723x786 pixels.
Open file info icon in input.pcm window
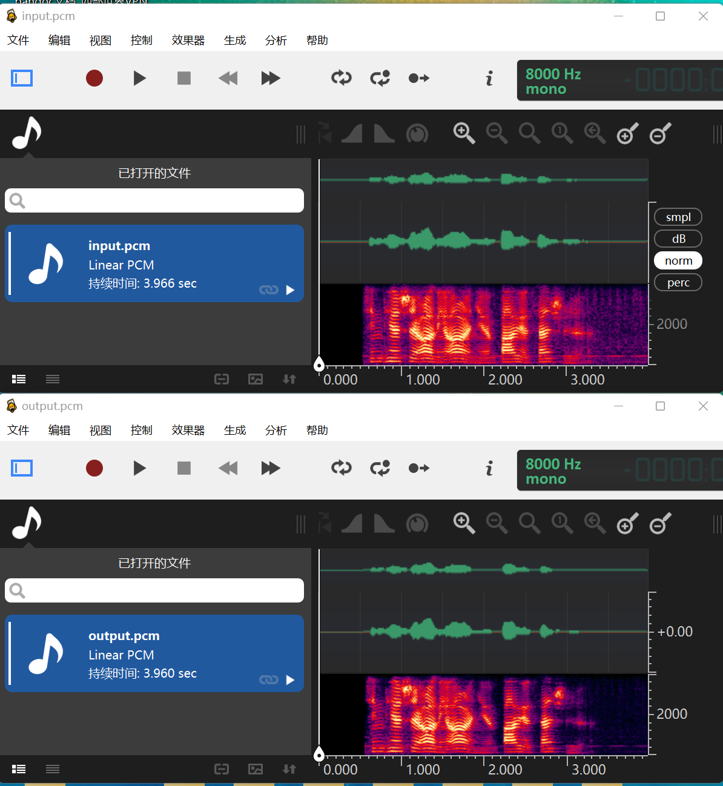489,78
